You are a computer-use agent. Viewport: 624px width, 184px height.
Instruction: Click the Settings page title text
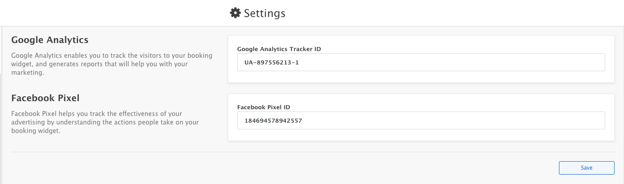(264, 13)
